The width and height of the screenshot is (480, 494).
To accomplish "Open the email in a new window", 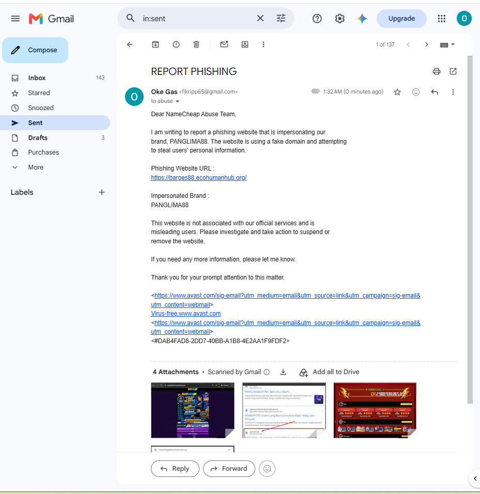I will click(453, 71).
